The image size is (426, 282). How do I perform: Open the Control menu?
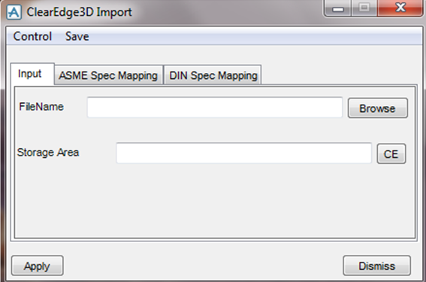tap(32, 36)
